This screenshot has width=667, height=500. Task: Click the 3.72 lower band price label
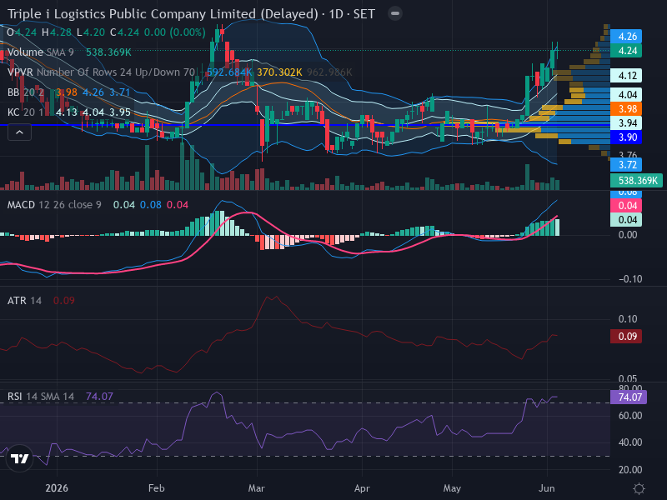click(626, 164)
